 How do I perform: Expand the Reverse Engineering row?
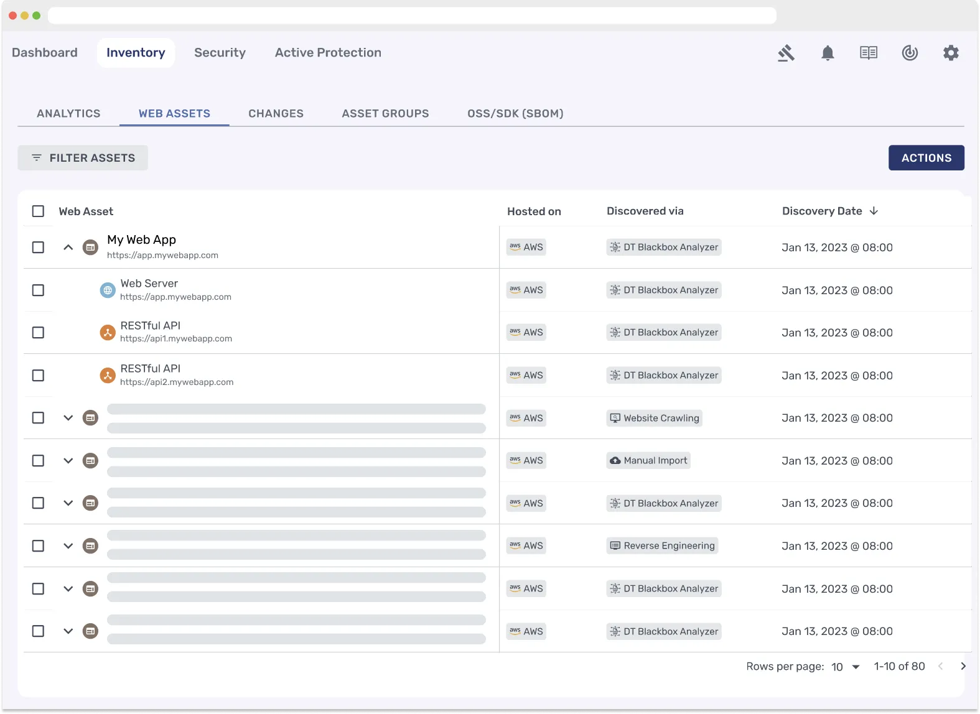68,546
